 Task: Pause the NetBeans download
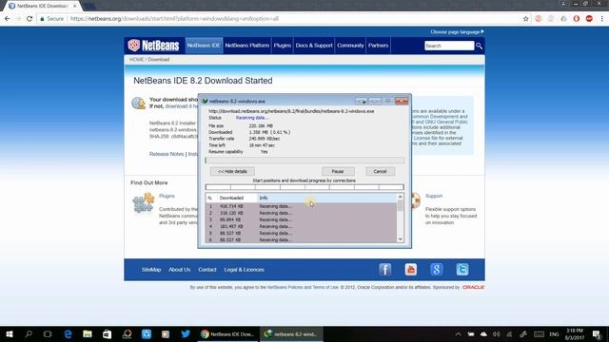[338, 171]
